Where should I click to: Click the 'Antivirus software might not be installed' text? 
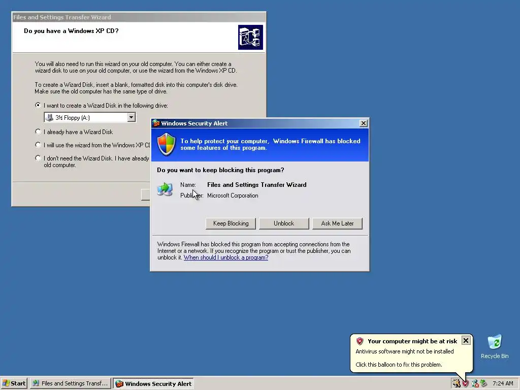[x=405, y=351]
